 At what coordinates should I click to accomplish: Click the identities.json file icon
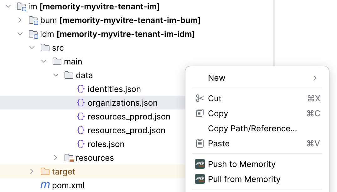tap(81, 89)
